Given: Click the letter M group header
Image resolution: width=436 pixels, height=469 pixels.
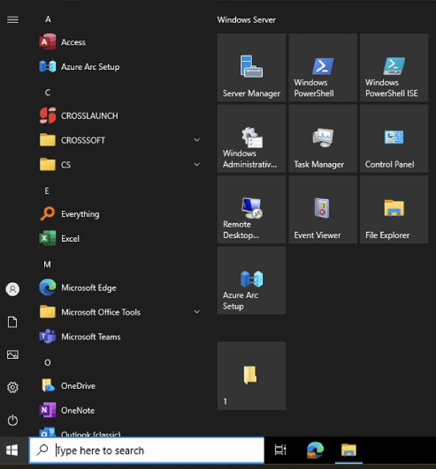Looking at the screenshot, I should [47, 265].
